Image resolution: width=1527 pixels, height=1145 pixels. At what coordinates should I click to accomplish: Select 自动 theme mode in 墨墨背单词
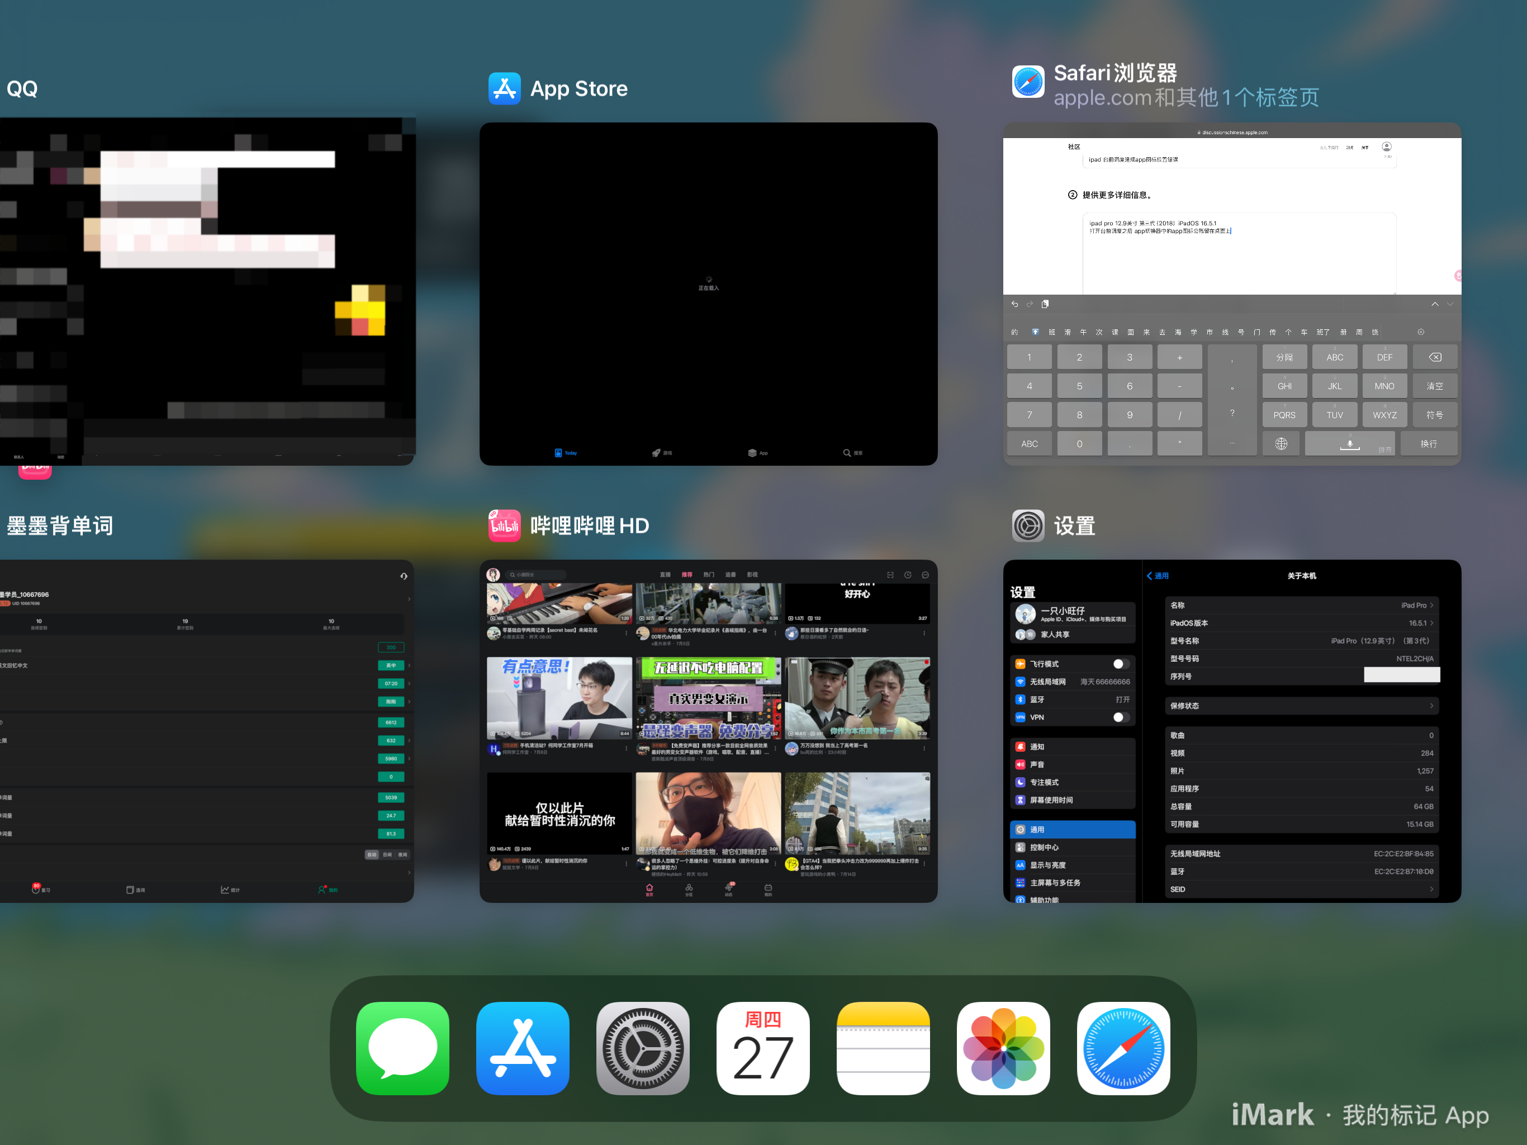pos(371,854)
